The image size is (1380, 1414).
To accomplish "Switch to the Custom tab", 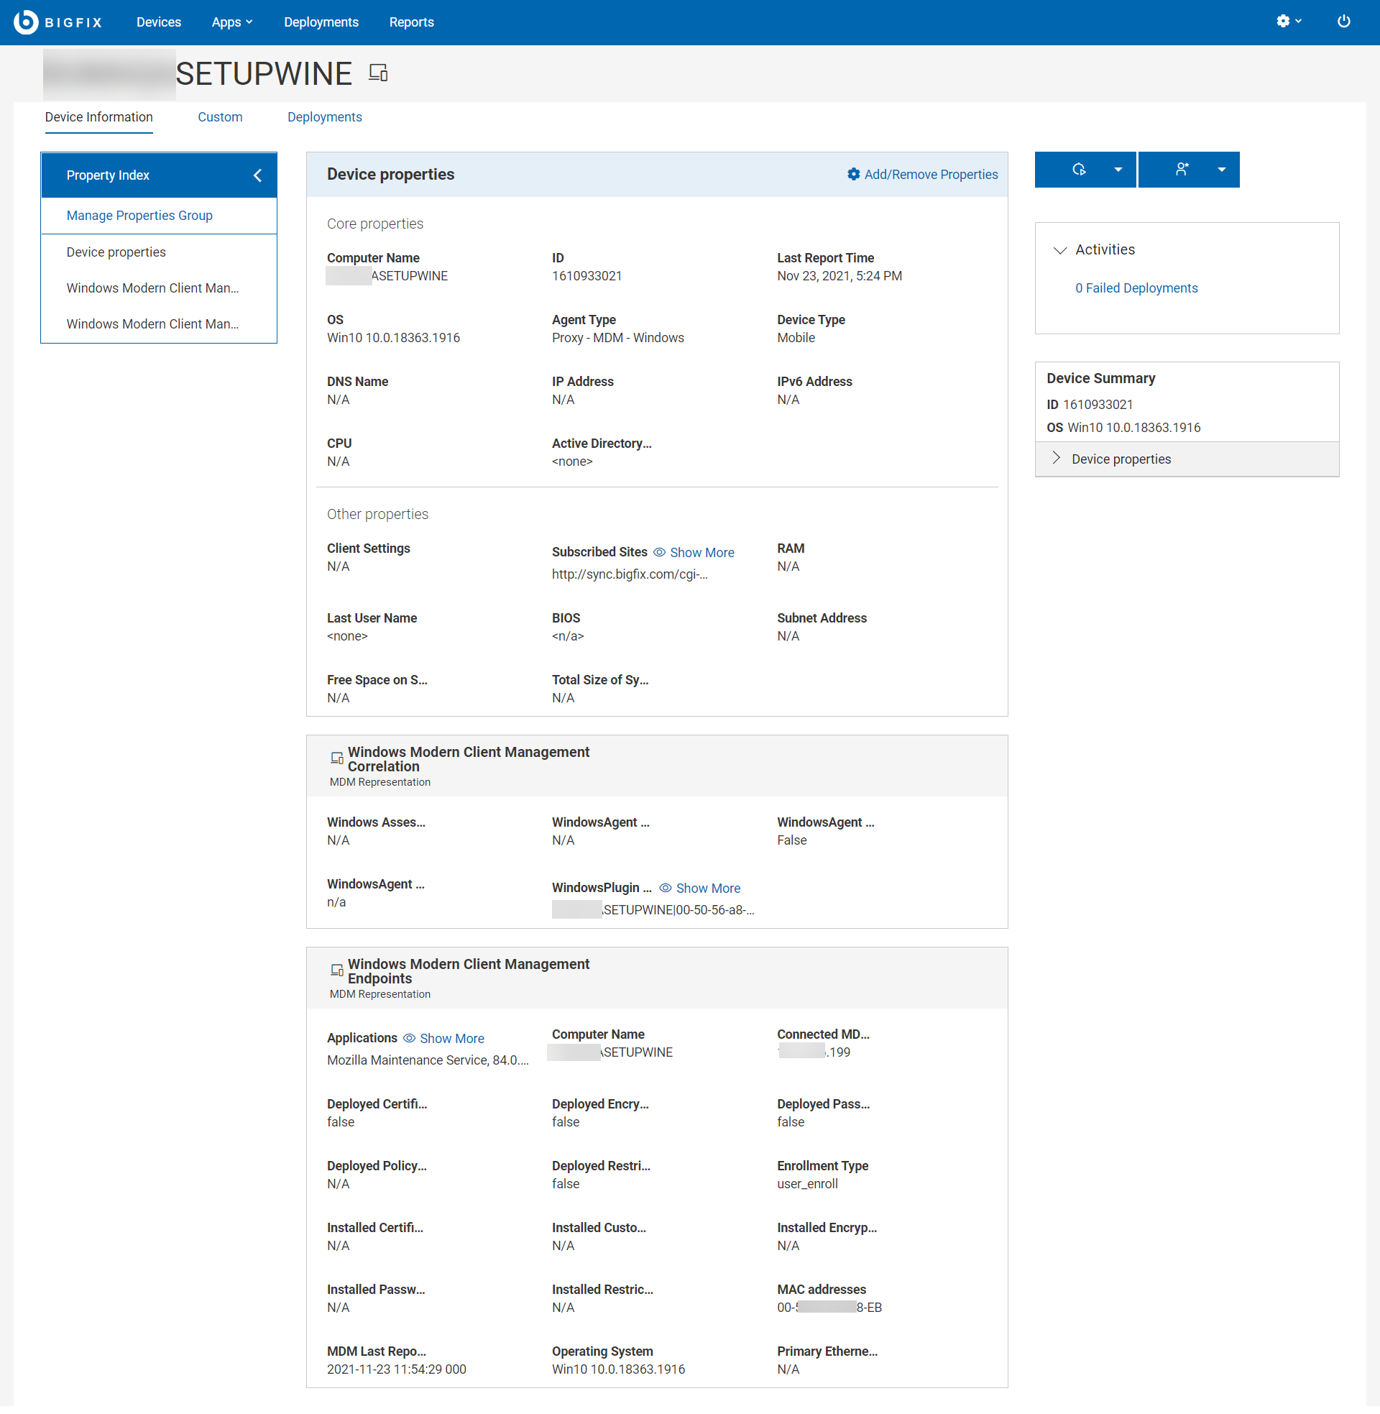I will [220, 117].
